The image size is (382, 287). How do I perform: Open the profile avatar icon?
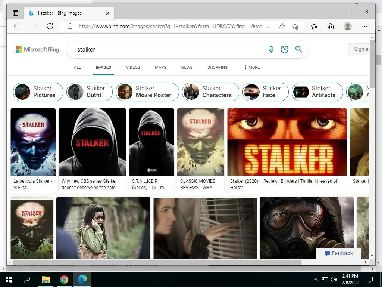[348, 26]
